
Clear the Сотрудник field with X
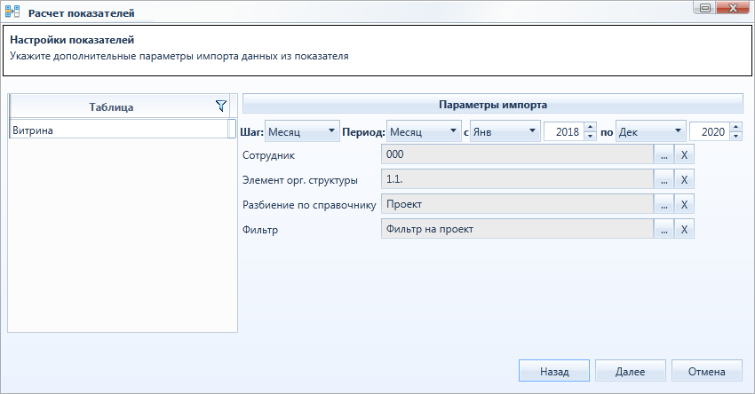(x=684, y=155)
